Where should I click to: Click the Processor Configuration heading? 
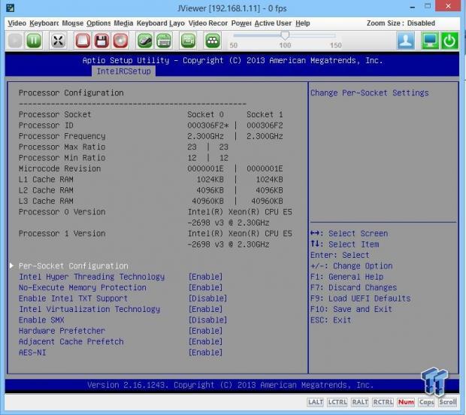[71, 92]
